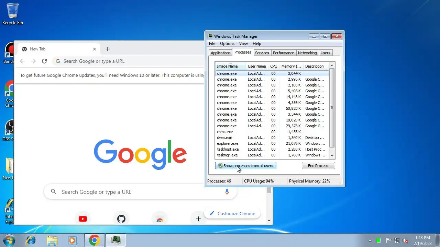Screen dimensions: 440x247
Task: Open the Recycle Bin desktop icon
Action: click(x=13, y=14)
